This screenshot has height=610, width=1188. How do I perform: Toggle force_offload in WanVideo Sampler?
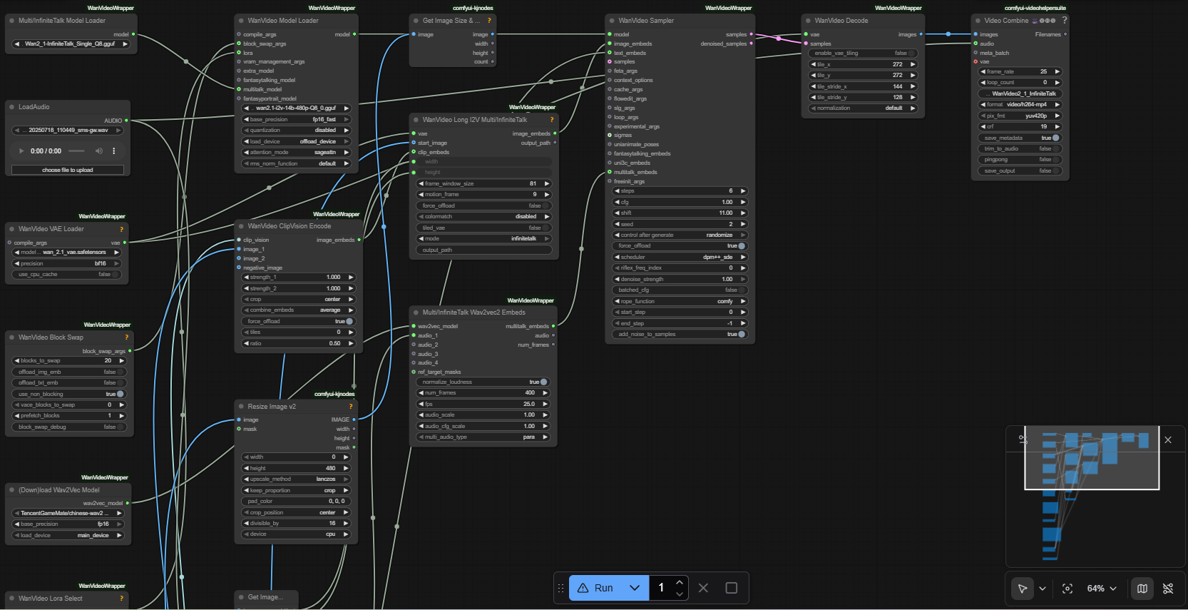click(x=742, y=246)
